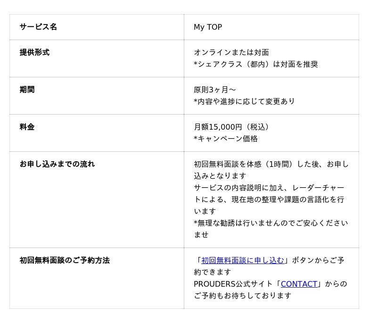Image resolution: width=377 pixels, height=323 pixels.
Task: Select the 月額15,000円（税込）price text
Action: 232,127
